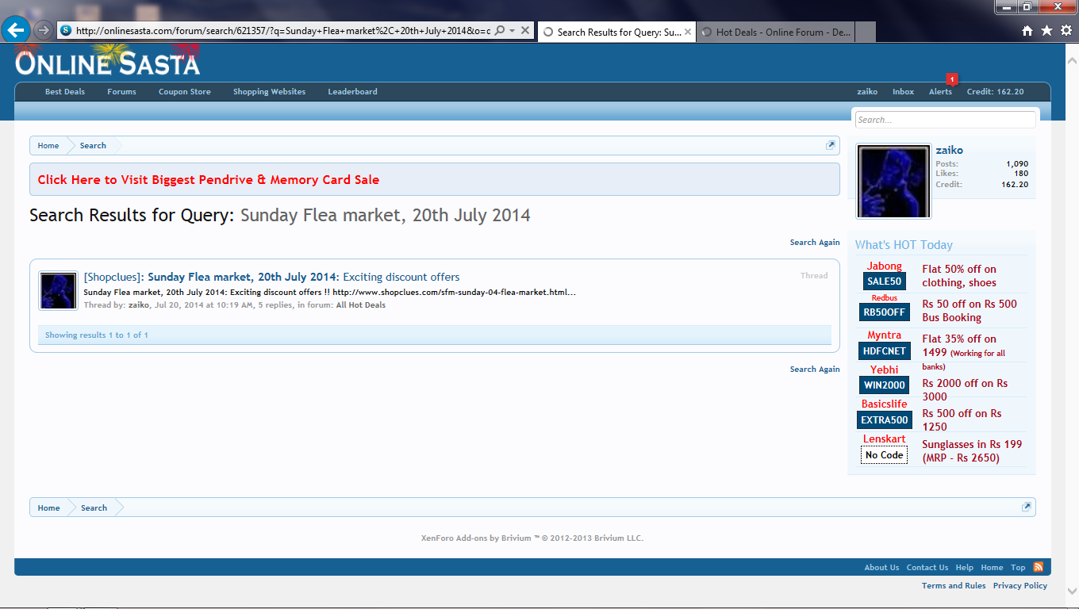Open Flat 50% off on clothing, shoes deal

click(x=959, y=276)
